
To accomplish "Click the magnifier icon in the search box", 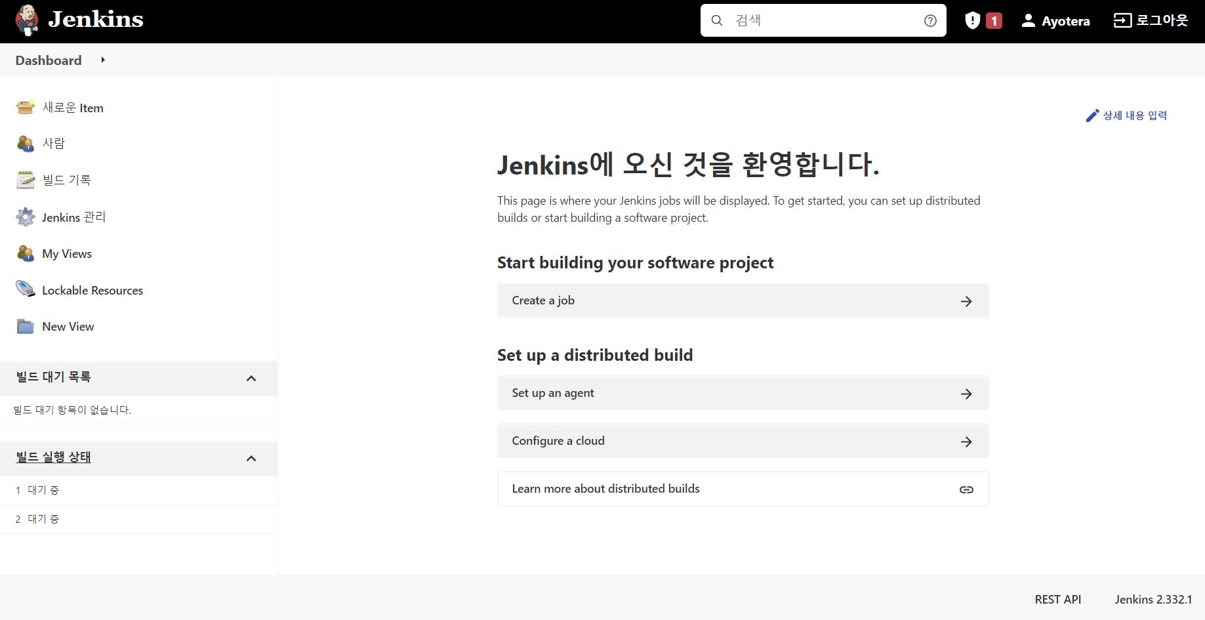I will (717, 20).
